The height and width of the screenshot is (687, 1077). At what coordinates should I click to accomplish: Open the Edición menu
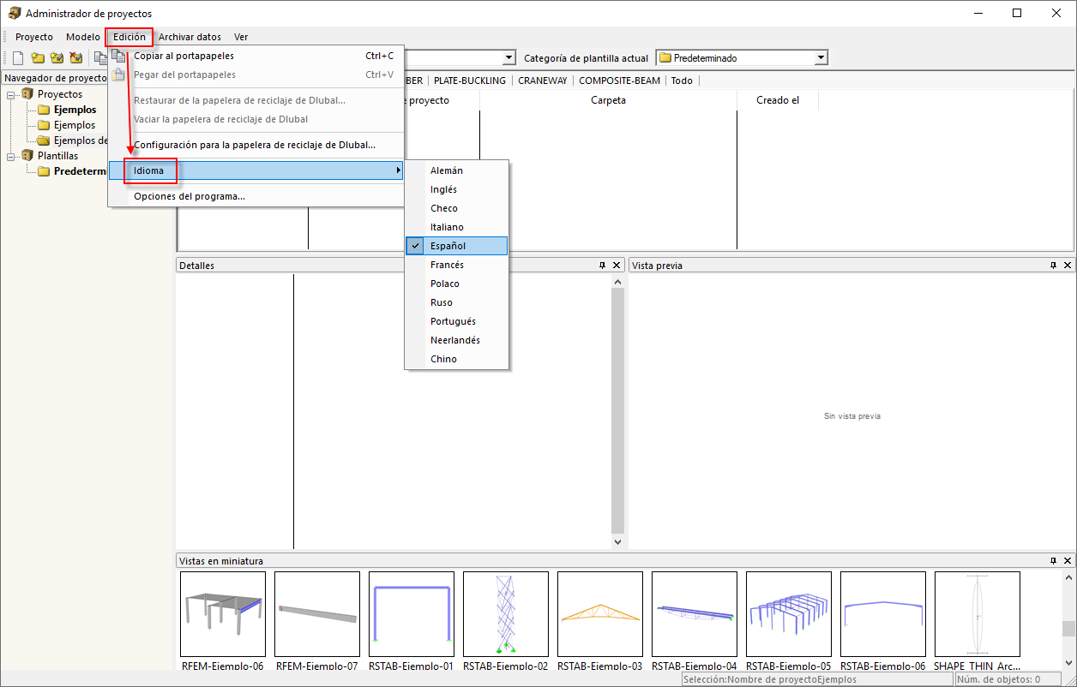(129, 37)
